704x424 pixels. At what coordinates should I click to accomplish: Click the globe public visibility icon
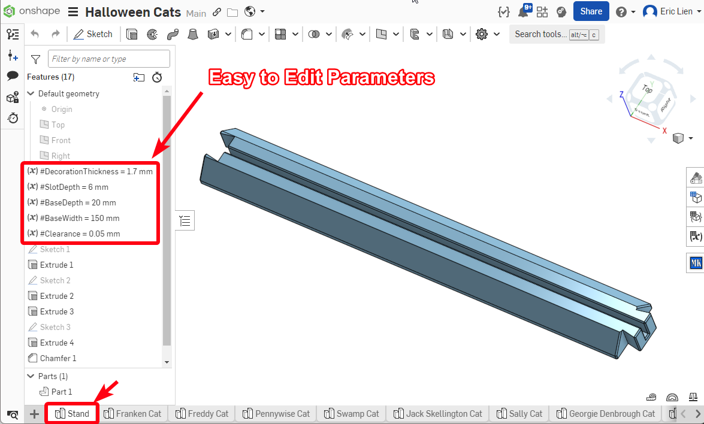pyautogui.click(x=250, y=11)
